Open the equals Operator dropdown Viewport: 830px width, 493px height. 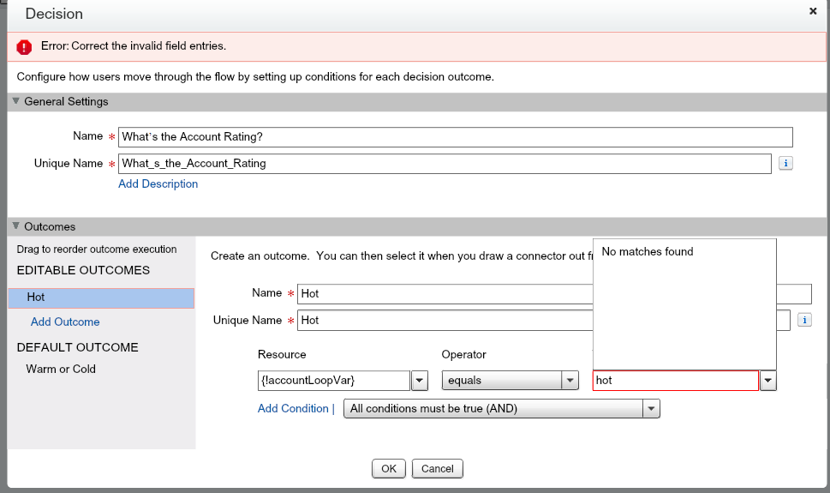[570, 381]
